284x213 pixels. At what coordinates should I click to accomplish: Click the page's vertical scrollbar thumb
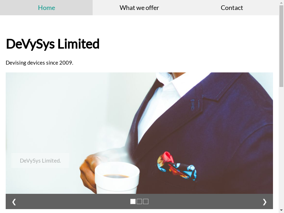coord(282,46)
